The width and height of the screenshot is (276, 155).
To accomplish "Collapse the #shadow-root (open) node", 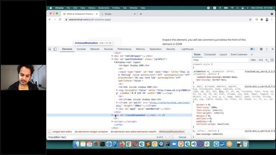I will point(114,62).
